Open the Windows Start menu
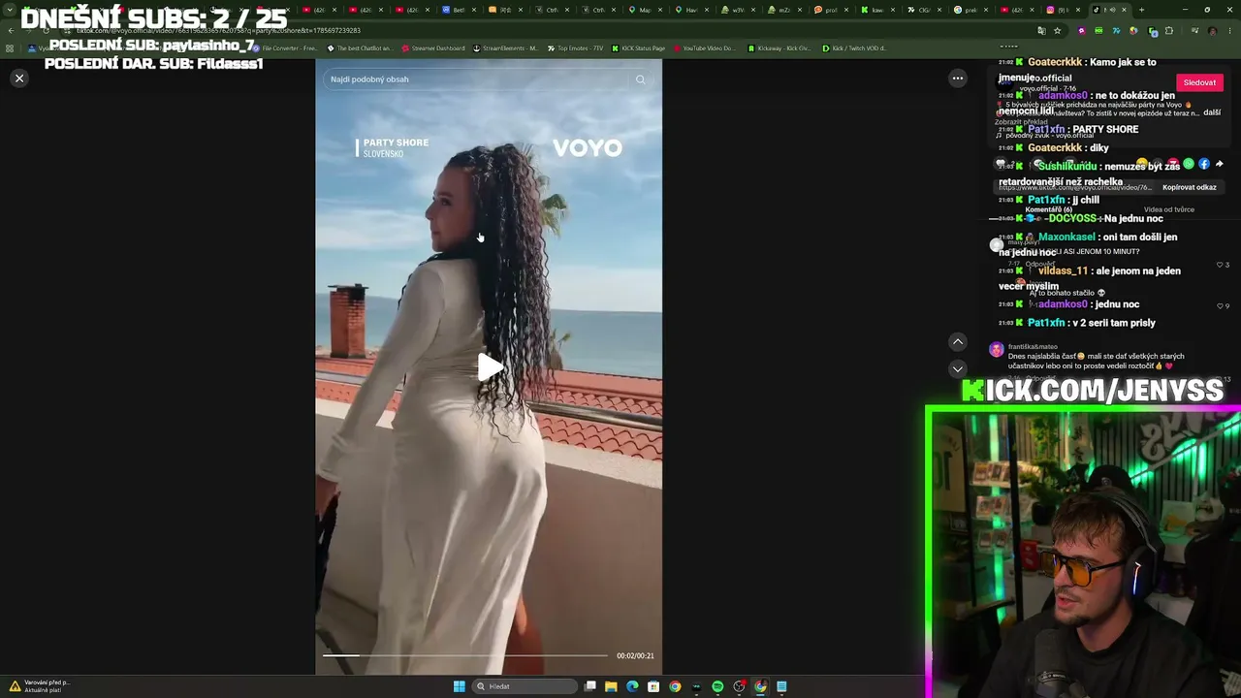Viewport: 1241px width, 698px height. click(x=459, y=686)
